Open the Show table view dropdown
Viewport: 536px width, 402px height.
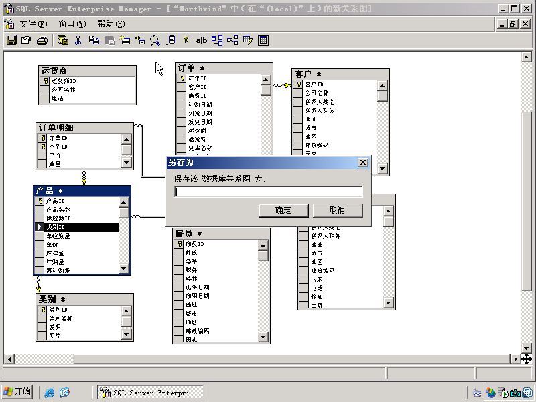coord(171,40)
